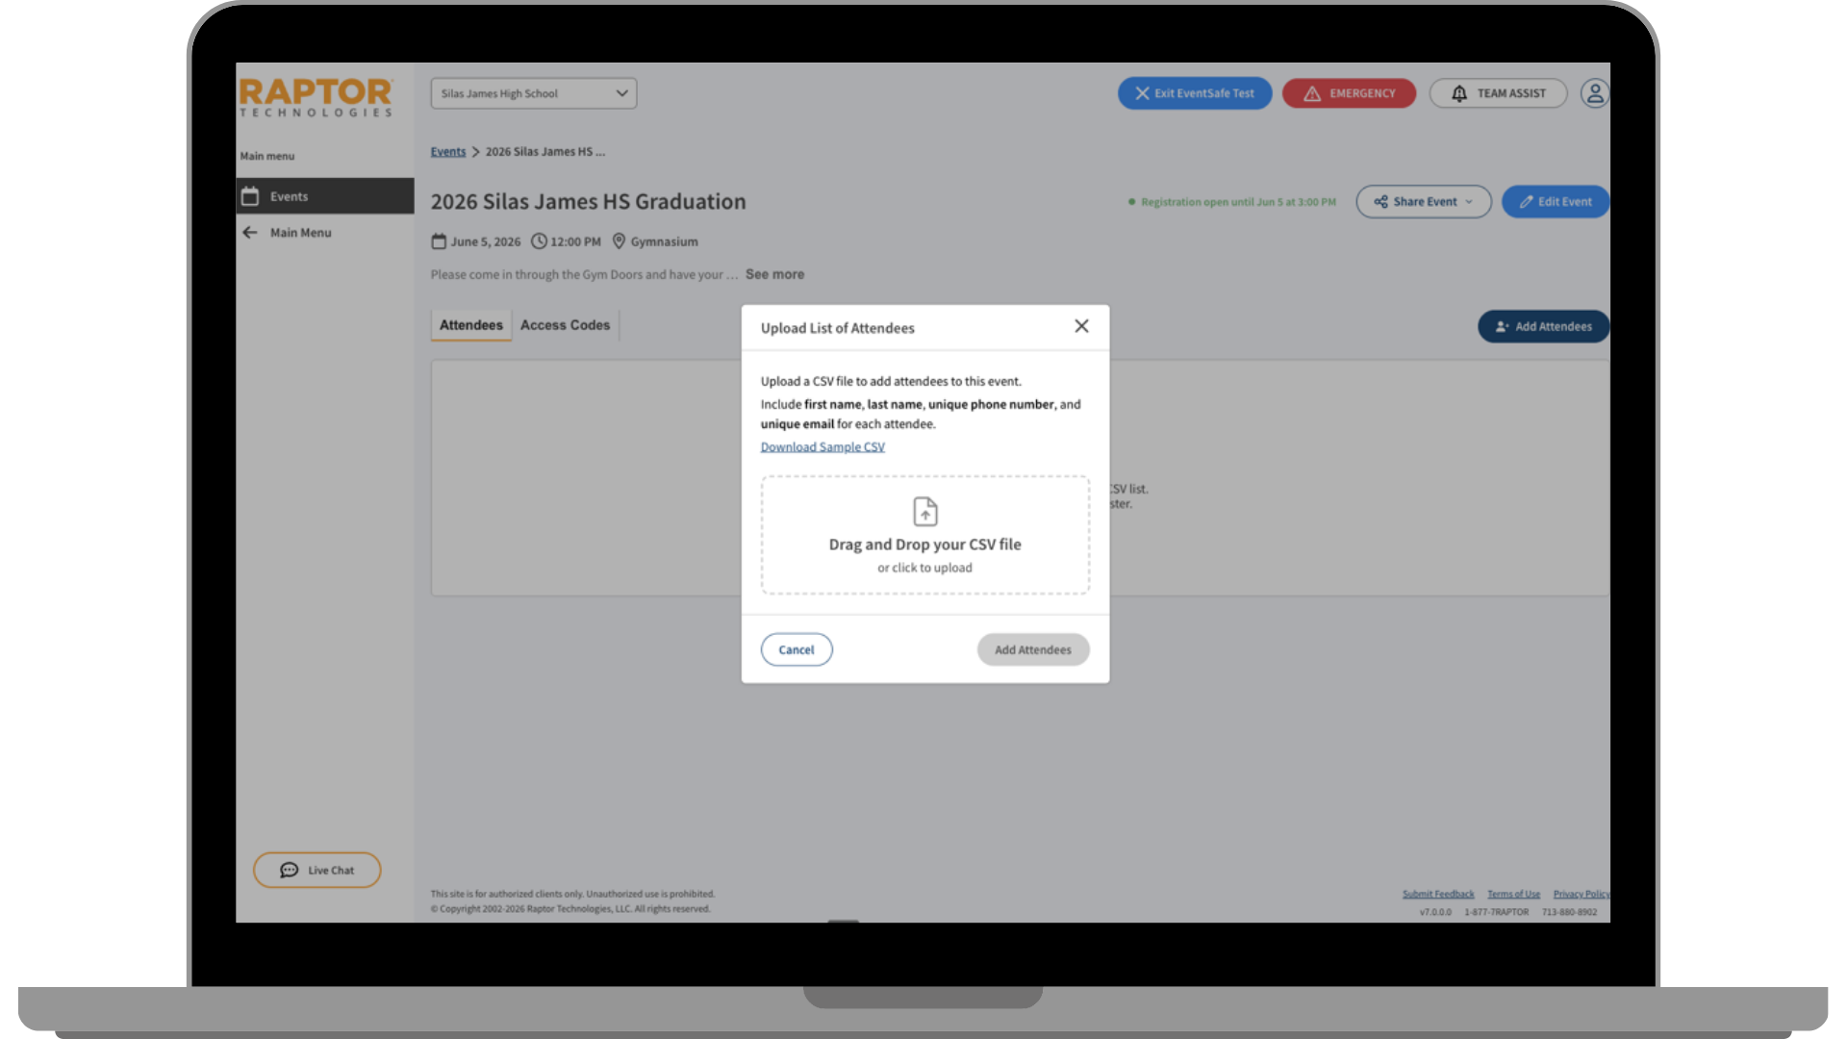
Task: Click the X icon on Exit EventSafe Test
Action: (x=1141, y=92)
